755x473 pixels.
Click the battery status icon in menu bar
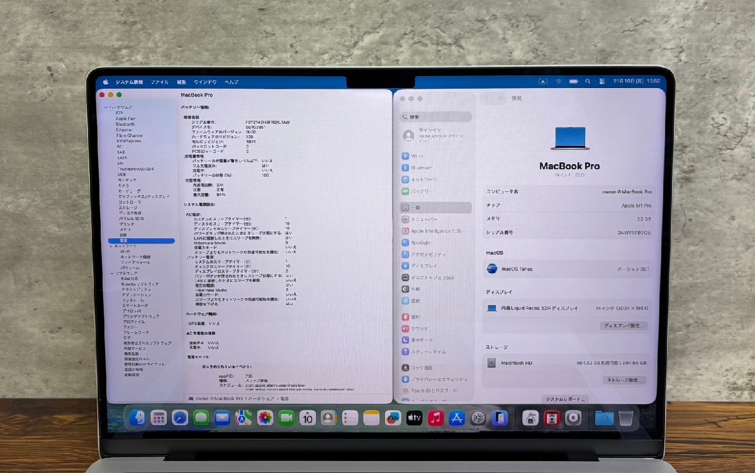tap(573, 81)
